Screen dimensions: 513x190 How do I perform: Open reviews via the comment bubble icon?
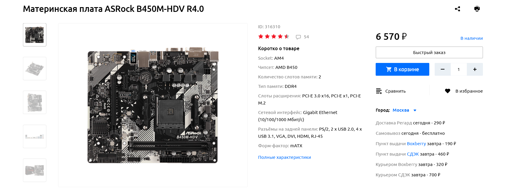click(298, 37)
